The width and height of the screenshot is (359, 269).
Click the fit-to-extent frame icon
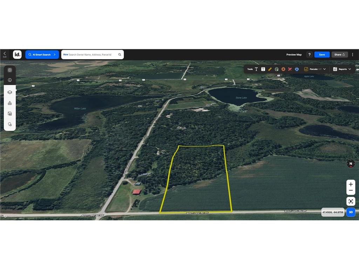pyautogui.click(x=351, y=201)
